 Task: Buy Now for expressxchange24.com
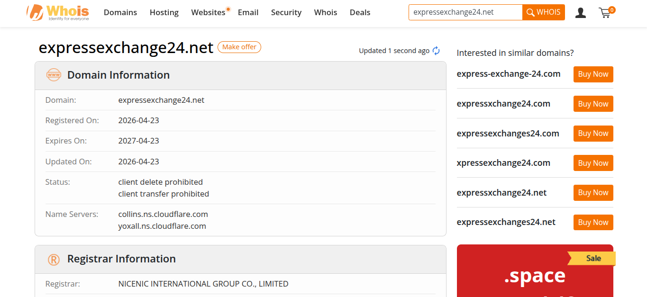(x=593, y=104)
